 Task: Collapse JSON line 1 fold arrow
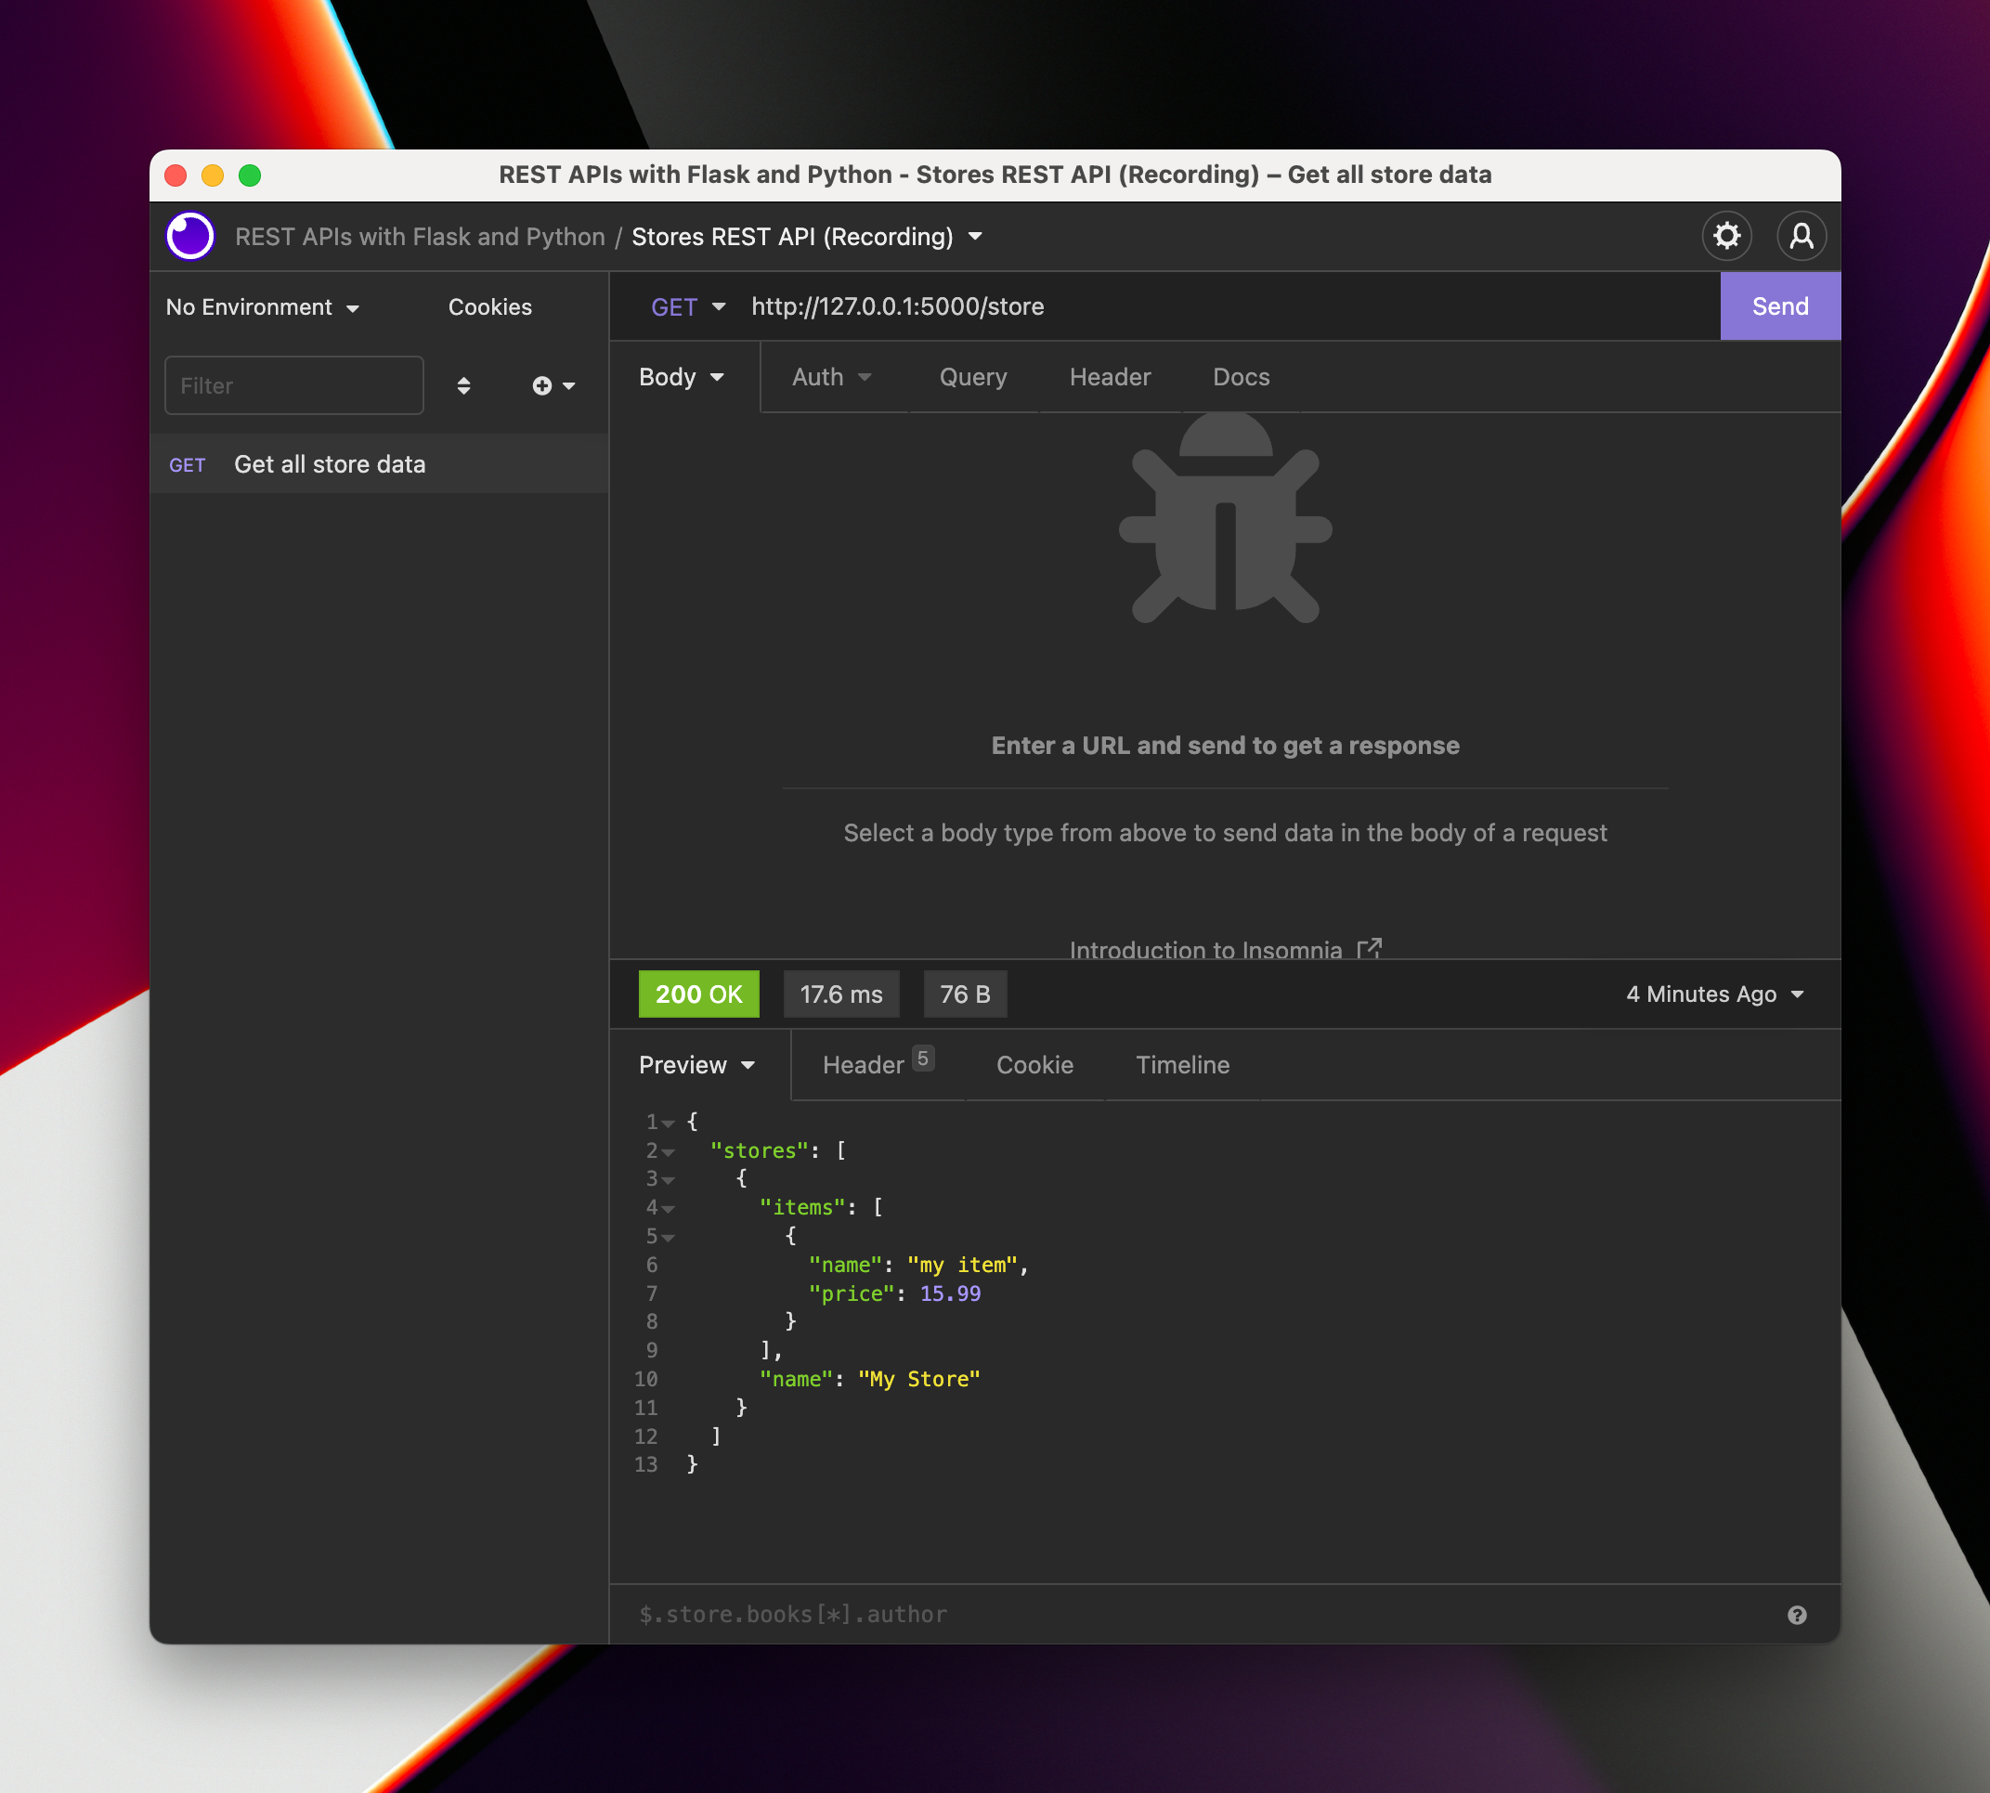(x=668, y=1124)
